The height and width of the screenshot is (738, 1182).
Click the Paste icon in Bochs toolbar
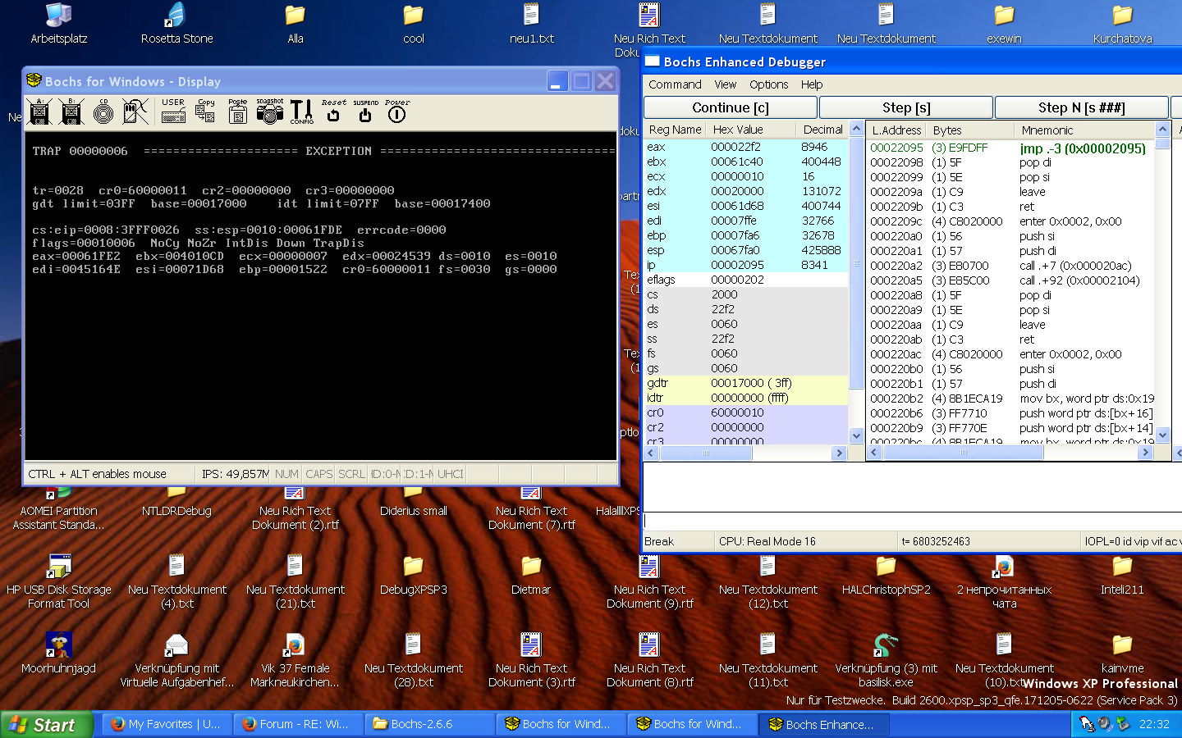(x=237, y=112)
